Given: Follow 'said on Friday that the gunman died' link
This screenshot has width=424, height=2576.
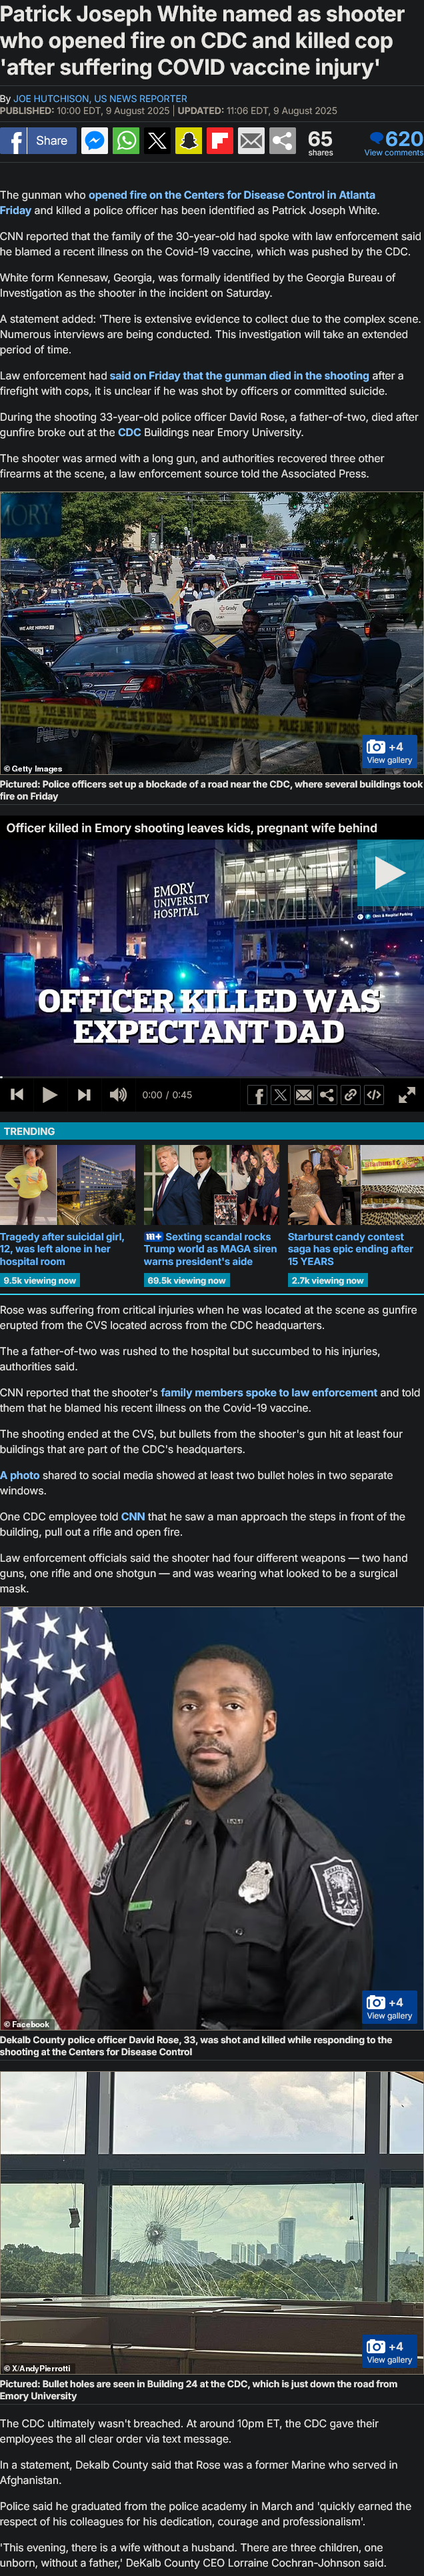Looking at the screenshot, I should (239, 376).
